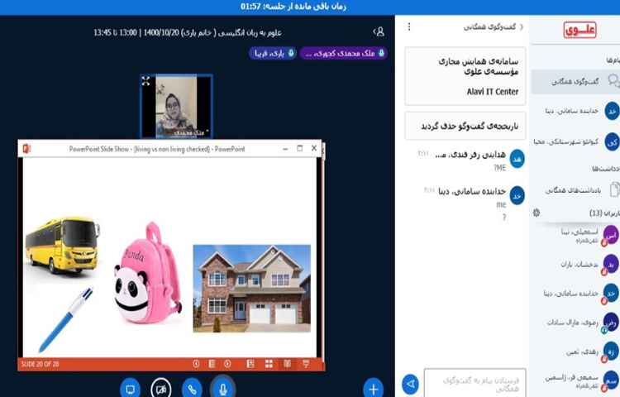The width and height of the screenshot is (620, 397).
Task: Open the users settings gear icon
Action: [537, 213]
